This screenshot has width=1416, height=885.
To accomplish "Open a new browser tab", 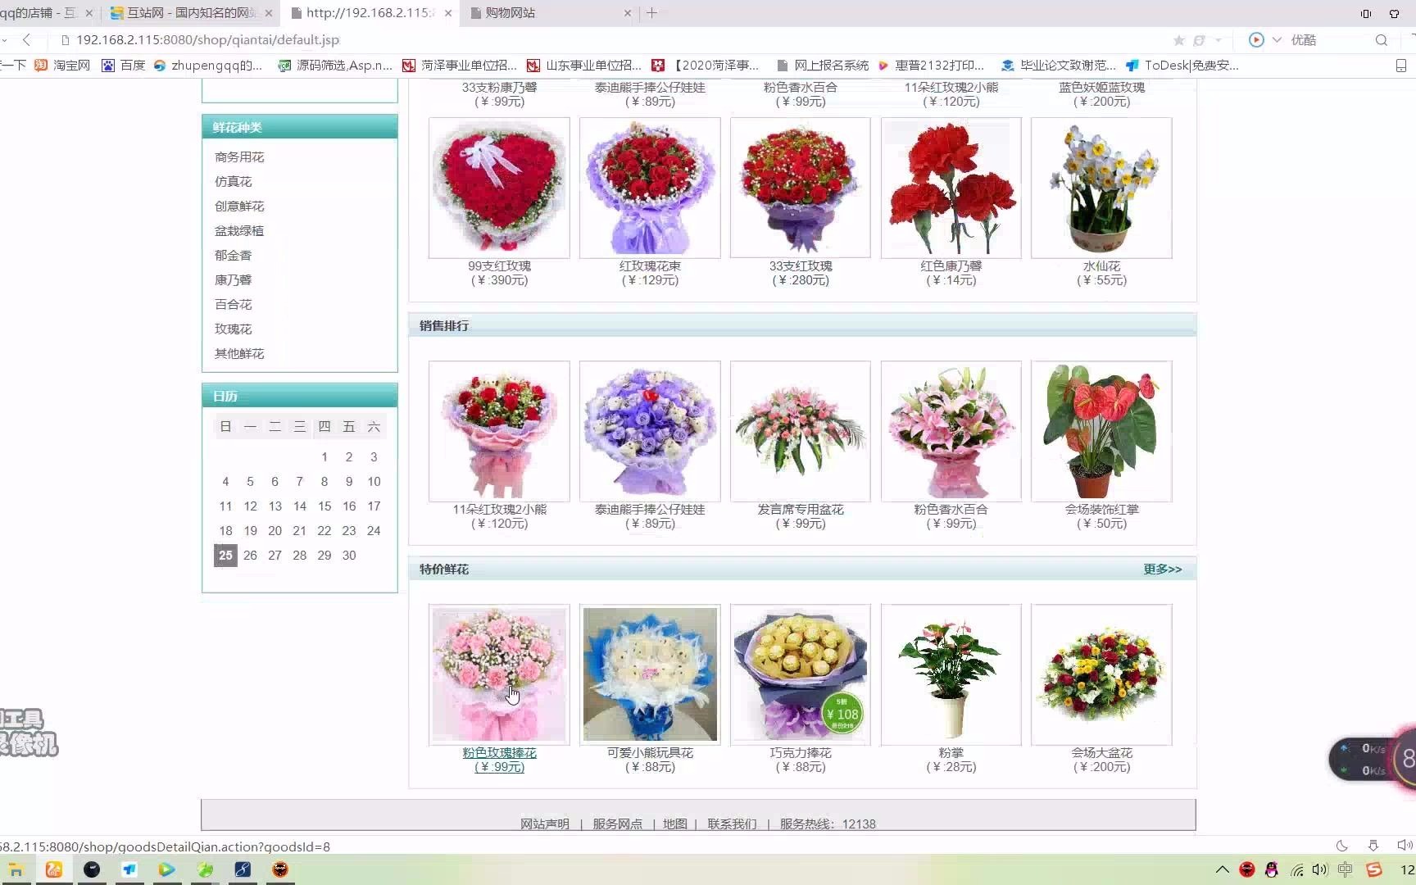I will (651, 13).
